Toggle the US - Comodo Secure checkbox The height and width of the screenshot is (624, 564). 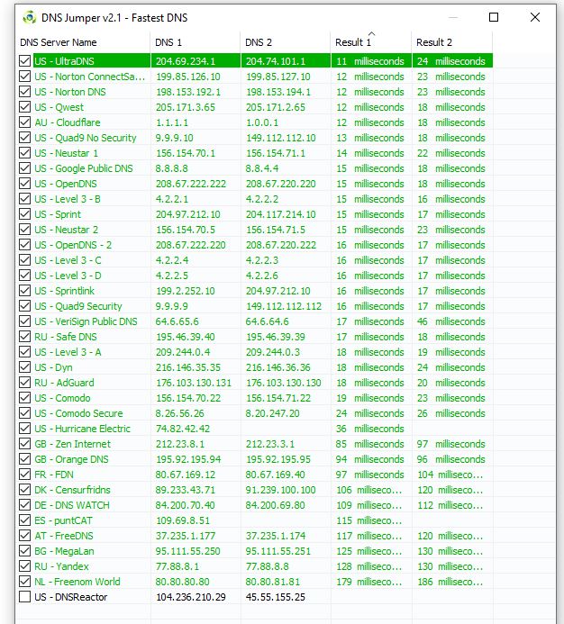pyautogui.click(x=24, y=413)
